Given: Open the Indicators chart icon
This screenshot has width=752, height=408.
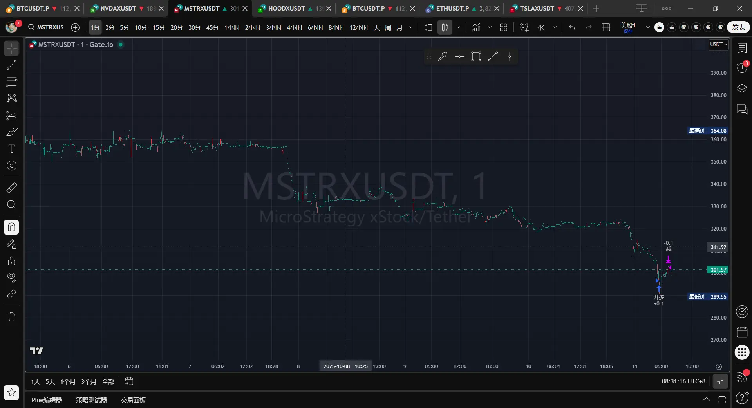Looking at the screenshot, I should point(476,27).
